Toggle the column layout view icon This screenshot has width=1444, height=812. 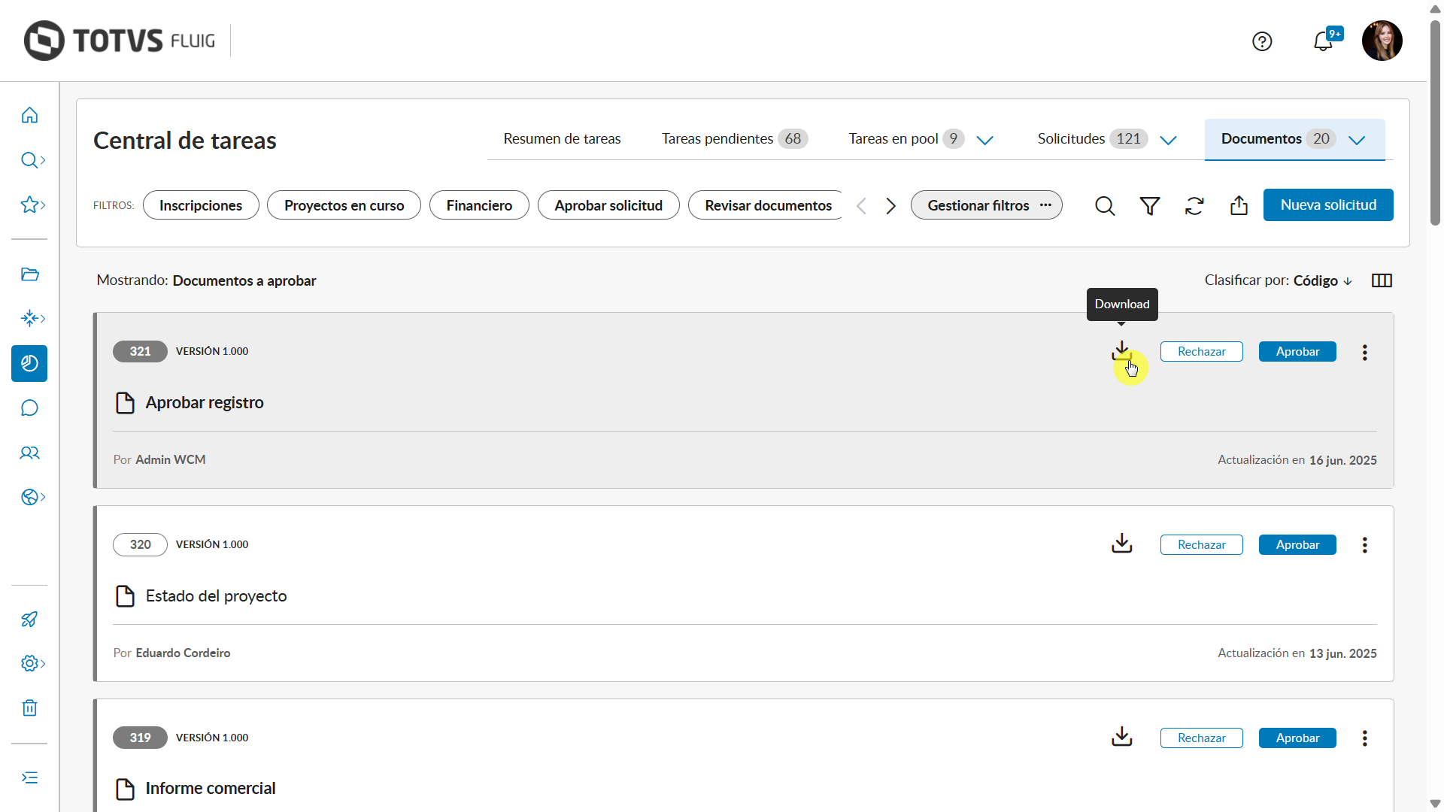(1382, 280)
